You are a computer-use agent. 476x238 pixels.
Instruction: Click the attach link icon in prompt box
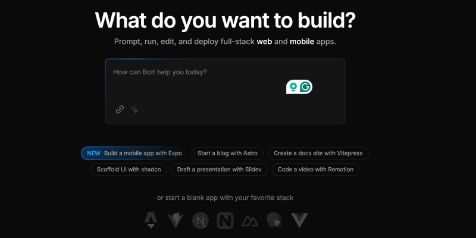[120, 109]
